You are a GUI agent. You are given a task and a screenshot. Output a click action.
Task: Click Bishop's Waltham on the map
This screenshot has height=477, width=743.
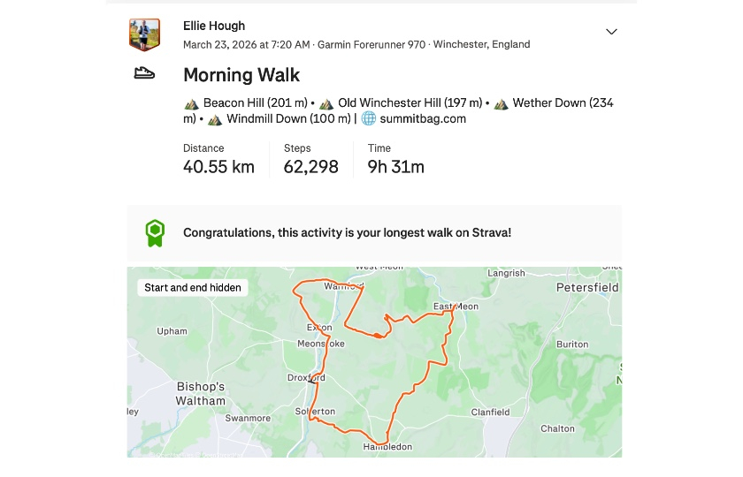[x=202, y=394]
